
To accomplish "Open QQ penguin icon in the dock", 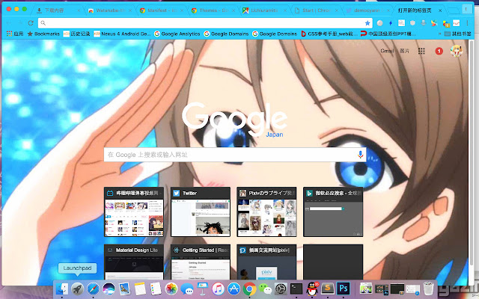I will [312, 289].
